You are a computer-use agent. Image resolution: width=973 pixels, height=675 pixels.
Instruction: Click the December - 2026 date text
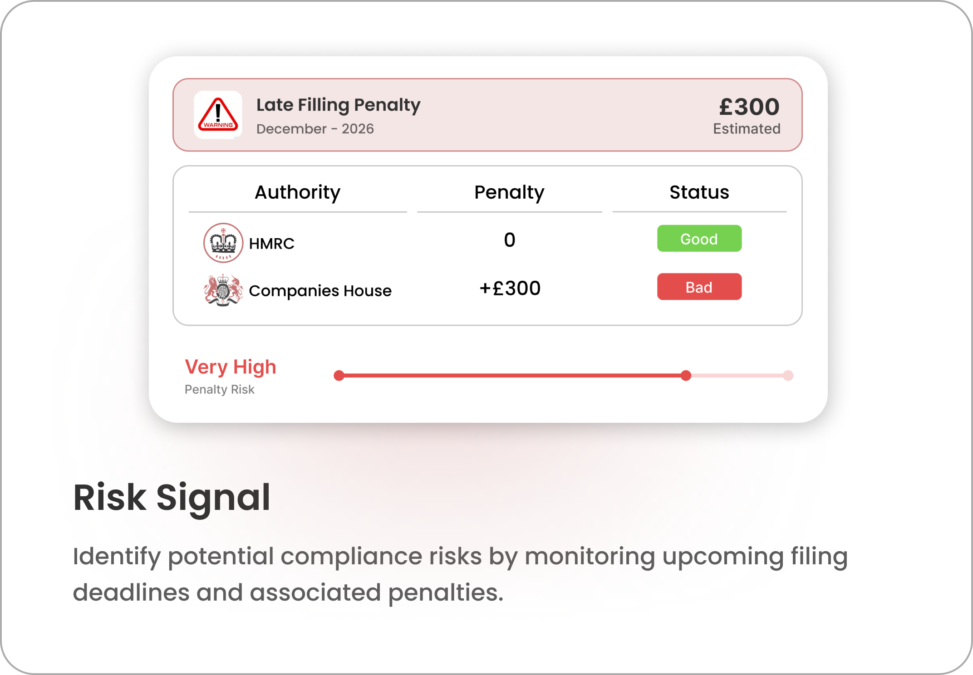tap(315, 129)
